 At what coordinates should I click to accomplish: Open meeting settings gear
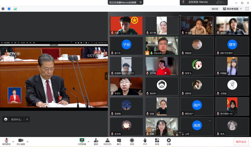(x=169, y=141)
